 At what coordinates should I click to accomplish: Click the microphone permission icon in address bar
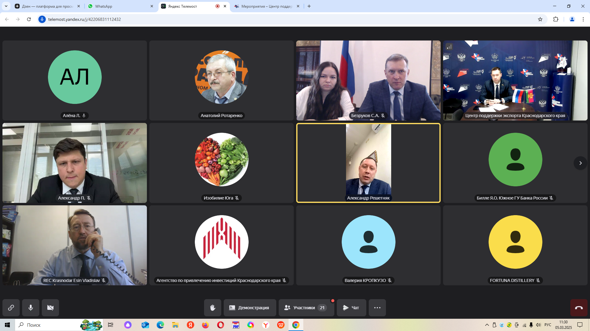pos(42,19)
